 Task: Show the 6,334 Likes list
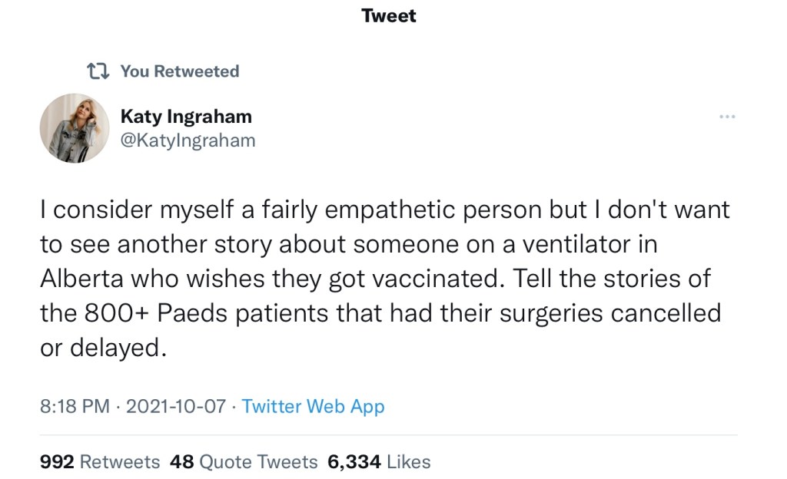click(x=379, y=461)
